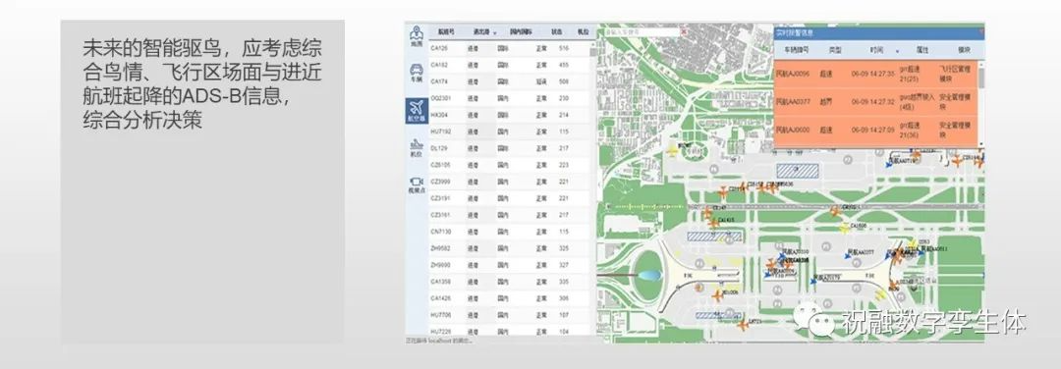The height and width of the screenshot is (369, 1061).
Task: Sort by the 状态 column header
Action: click(555, 31)
